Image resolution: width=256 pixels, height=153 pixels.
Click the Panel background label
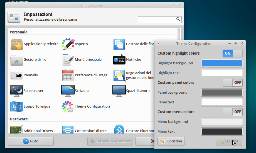click(x=173, y=93)
